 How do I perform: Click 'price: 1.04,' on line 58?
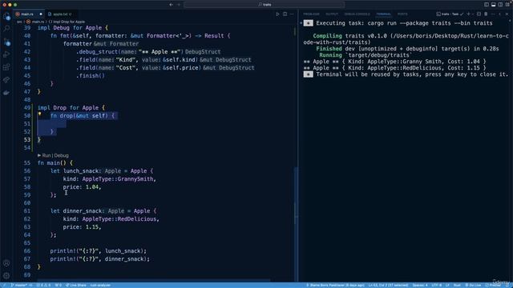click(82, 187)
